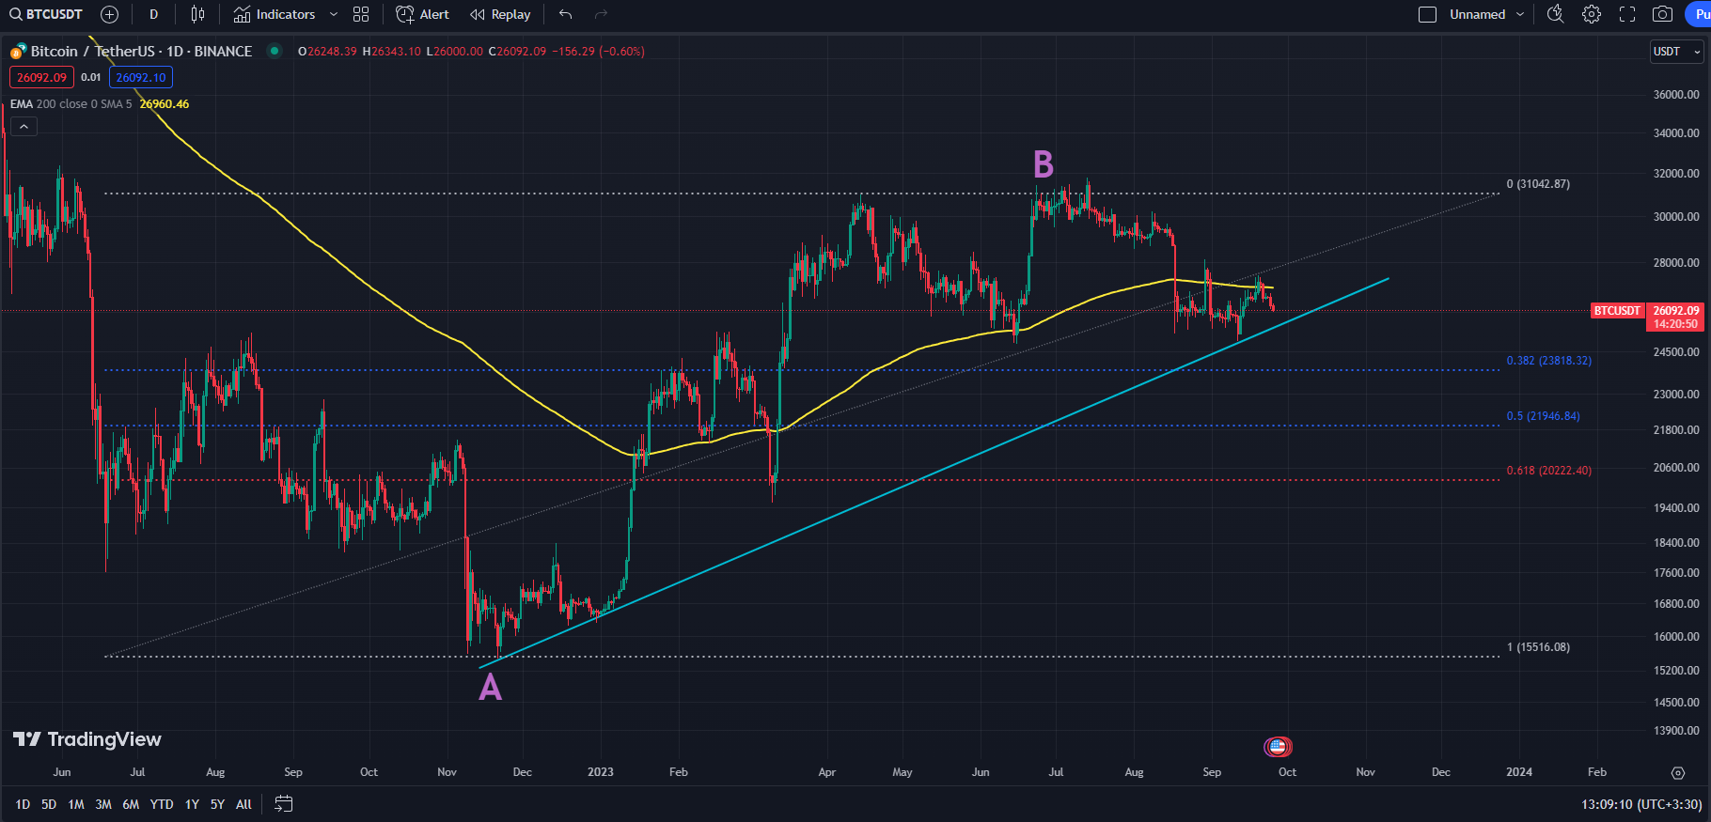1711x822 pixels.
Task: Select the All date range
Action: [x=243, y=804]
